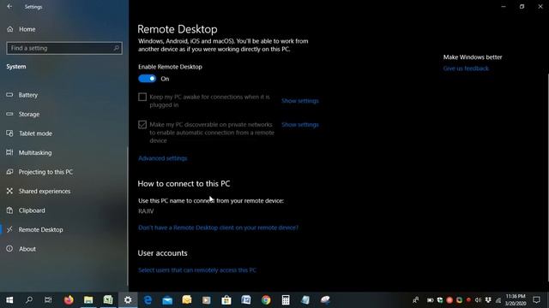Check Keep my PC awake for connections
The width and height of the screenshot is (549, 308).
point(142,97)
